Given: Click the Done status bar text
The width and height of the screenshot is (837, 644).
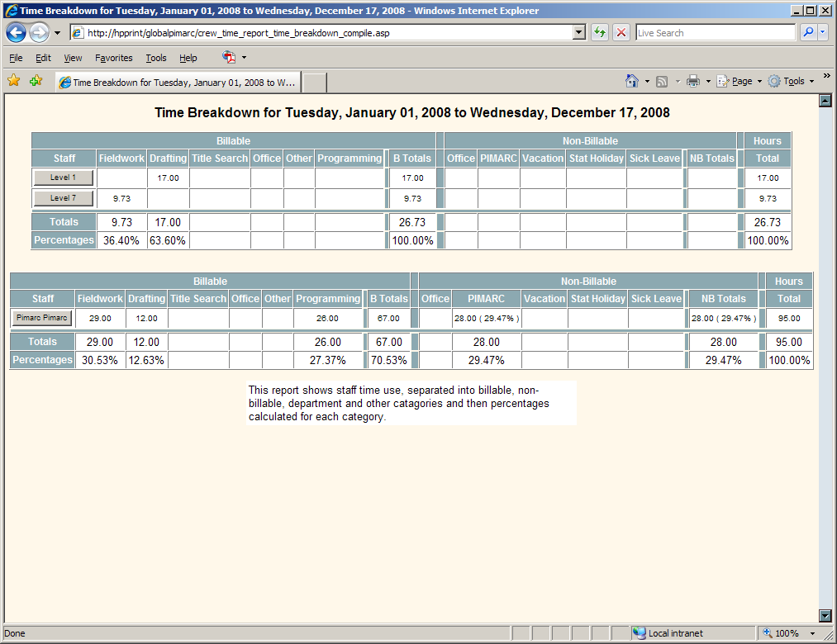Looking at the screenshot, I should [15, 633].
